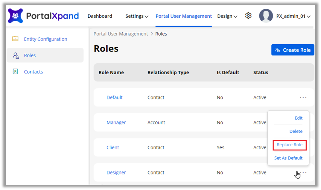Expand the Settings dropdown menu
The height and width of the screenshot is (190, 321).
point(137,16)
